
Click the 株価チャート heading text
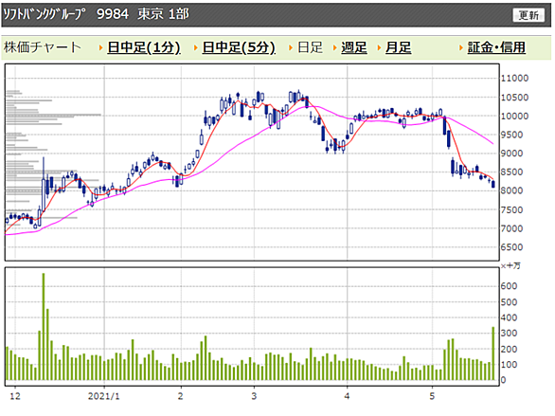[43, 47]
